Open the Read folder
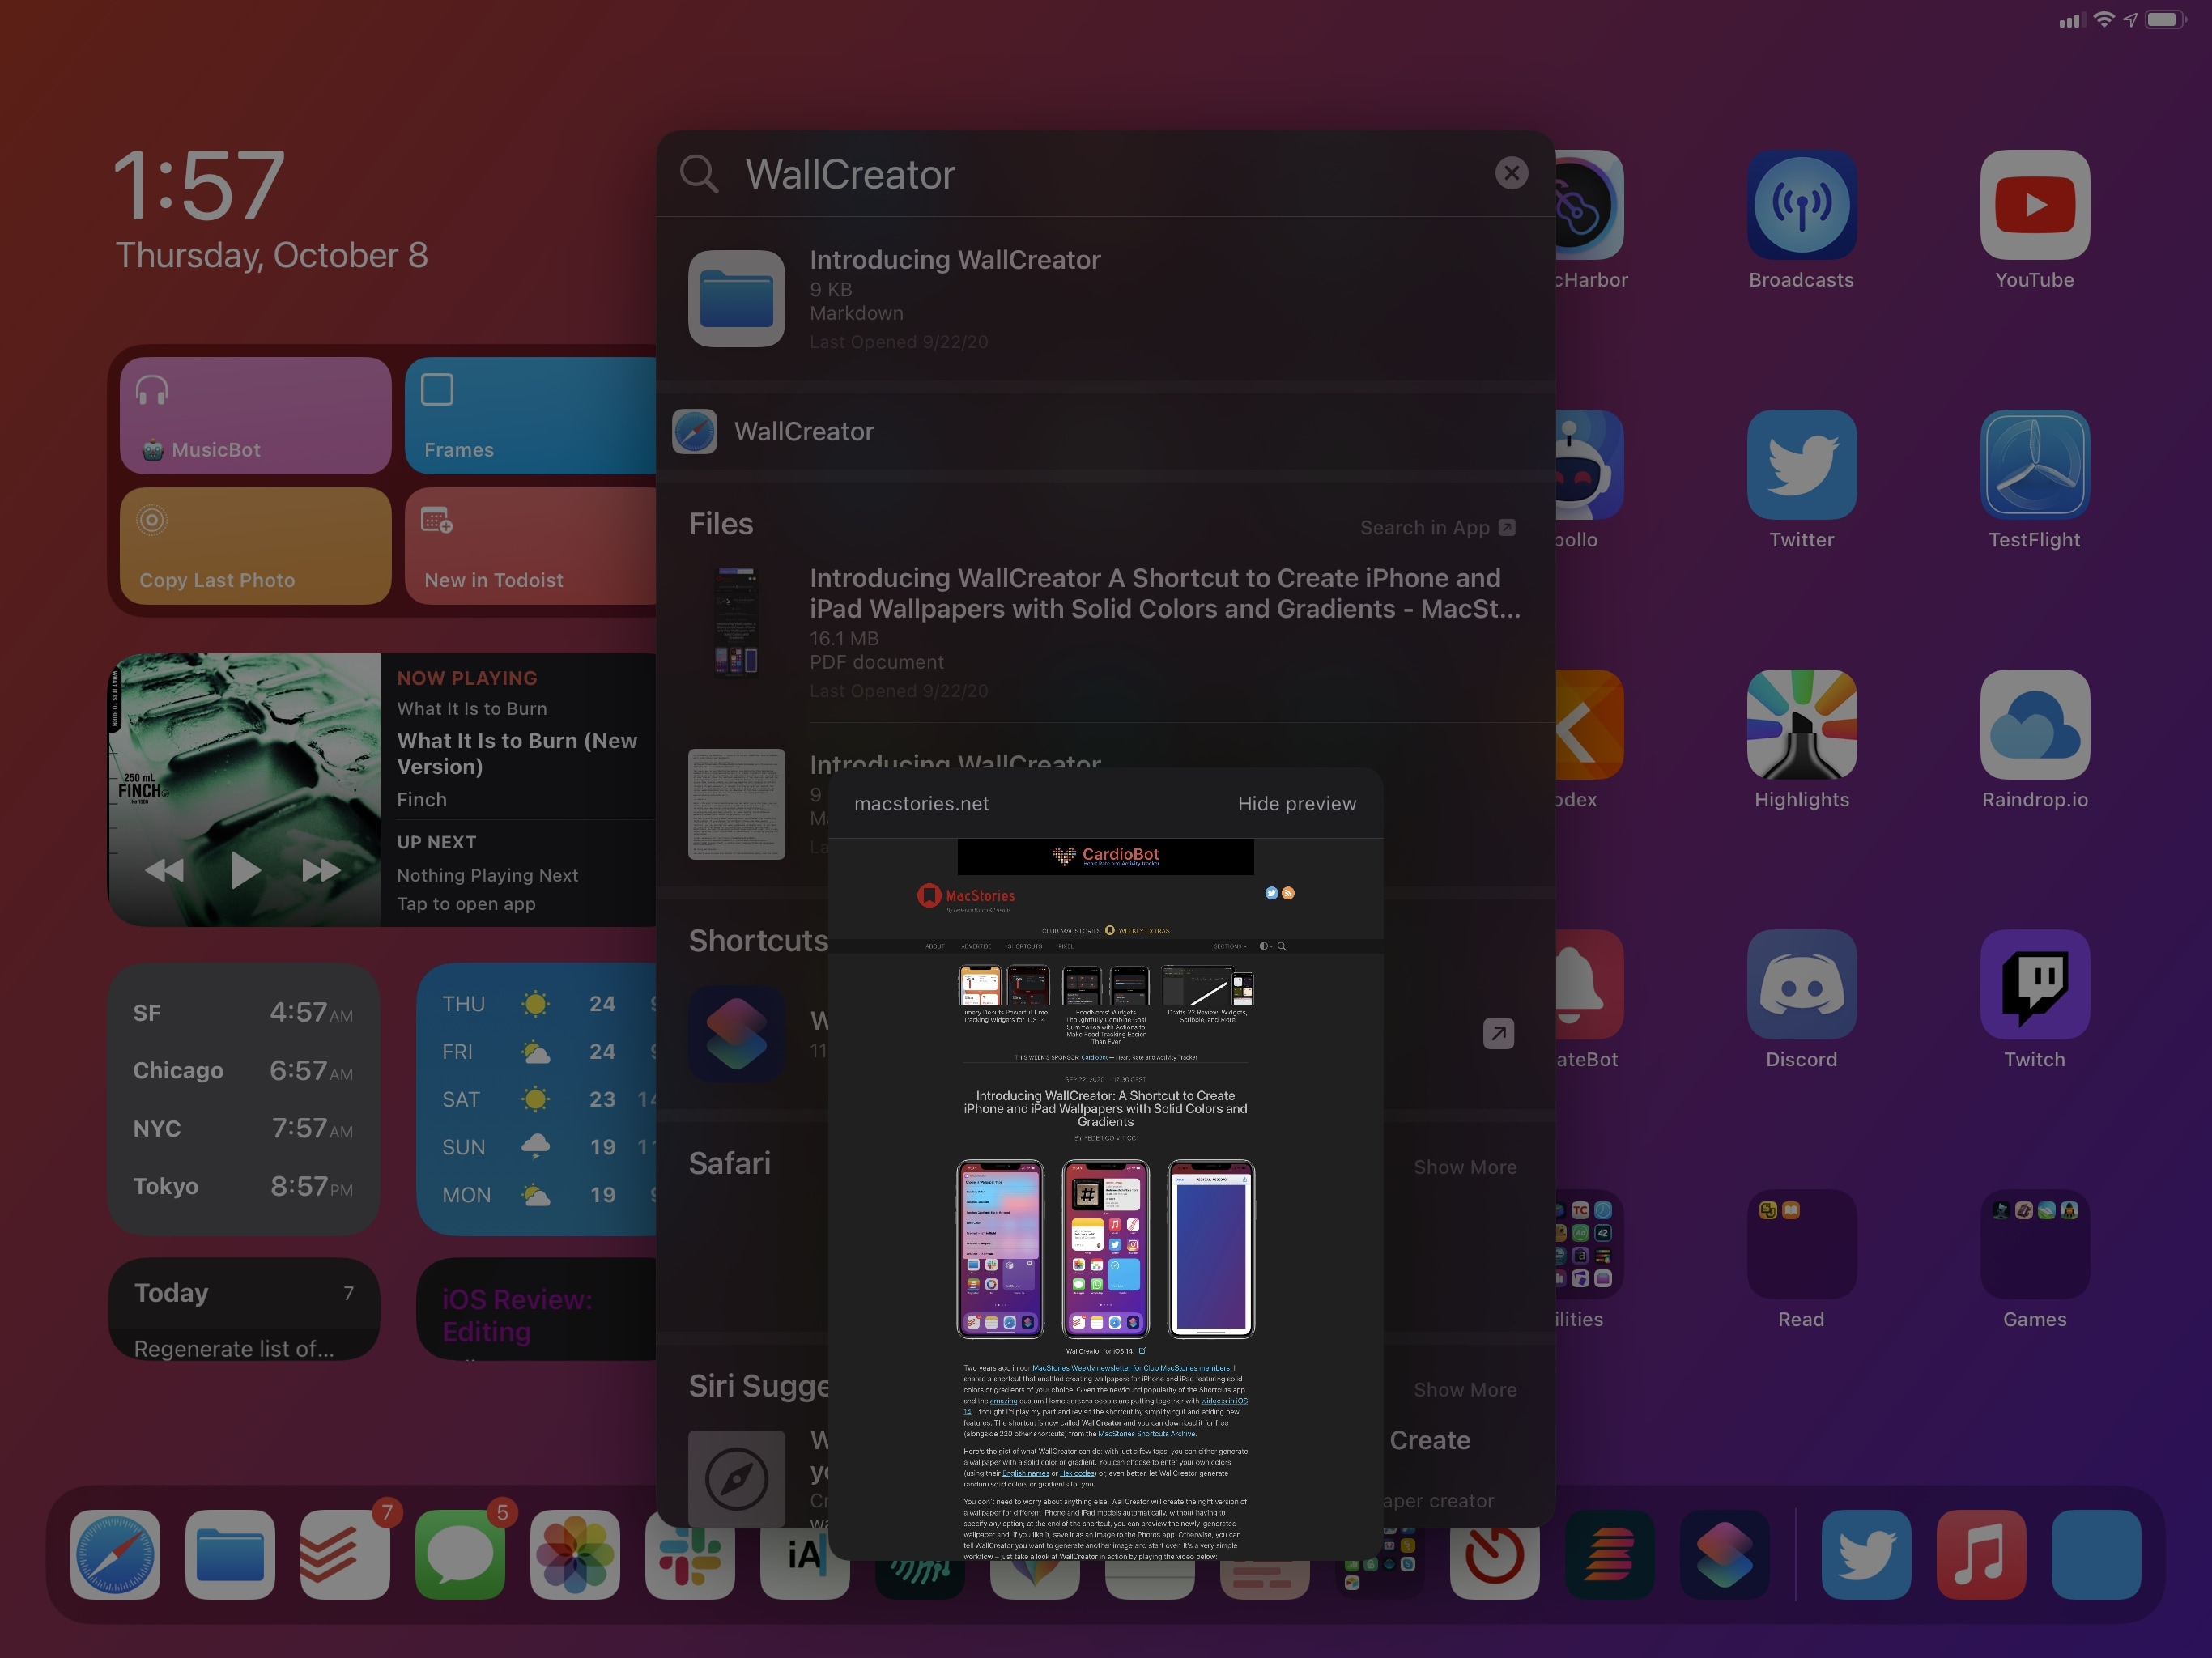Image resolution: width=2212 pixels, height=1658 pixels. tap(1801, 1244)
